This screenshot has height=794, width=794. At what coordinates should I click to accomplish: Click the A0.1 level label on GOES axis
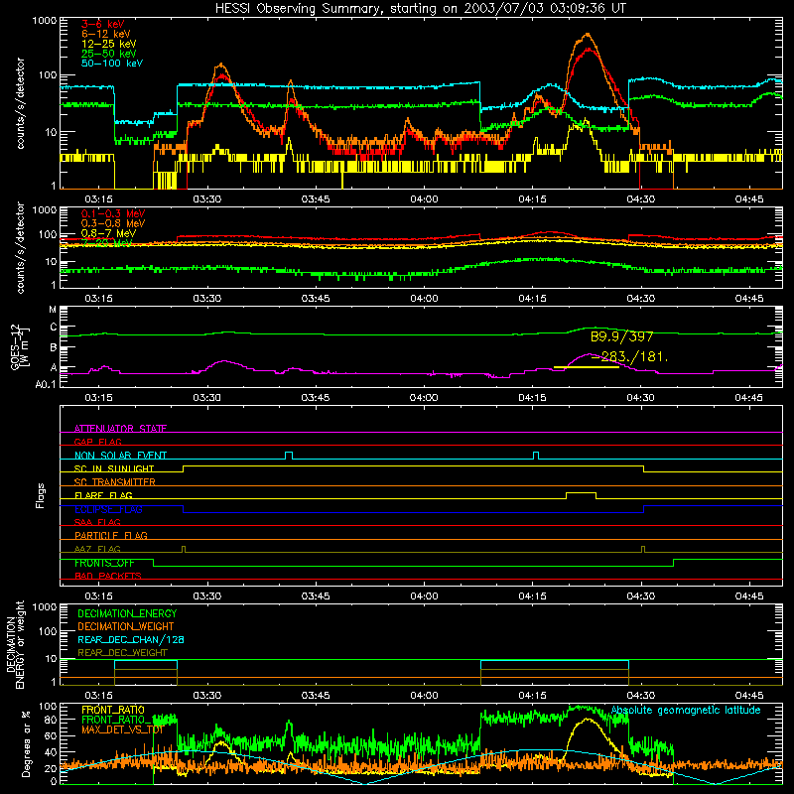46,384
